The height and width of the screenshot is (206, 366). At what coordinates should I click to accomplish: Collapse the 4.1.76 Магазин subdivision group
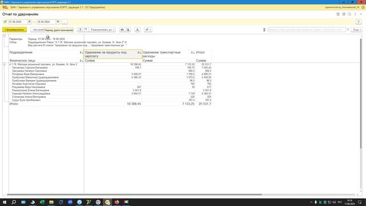point(4,64)
